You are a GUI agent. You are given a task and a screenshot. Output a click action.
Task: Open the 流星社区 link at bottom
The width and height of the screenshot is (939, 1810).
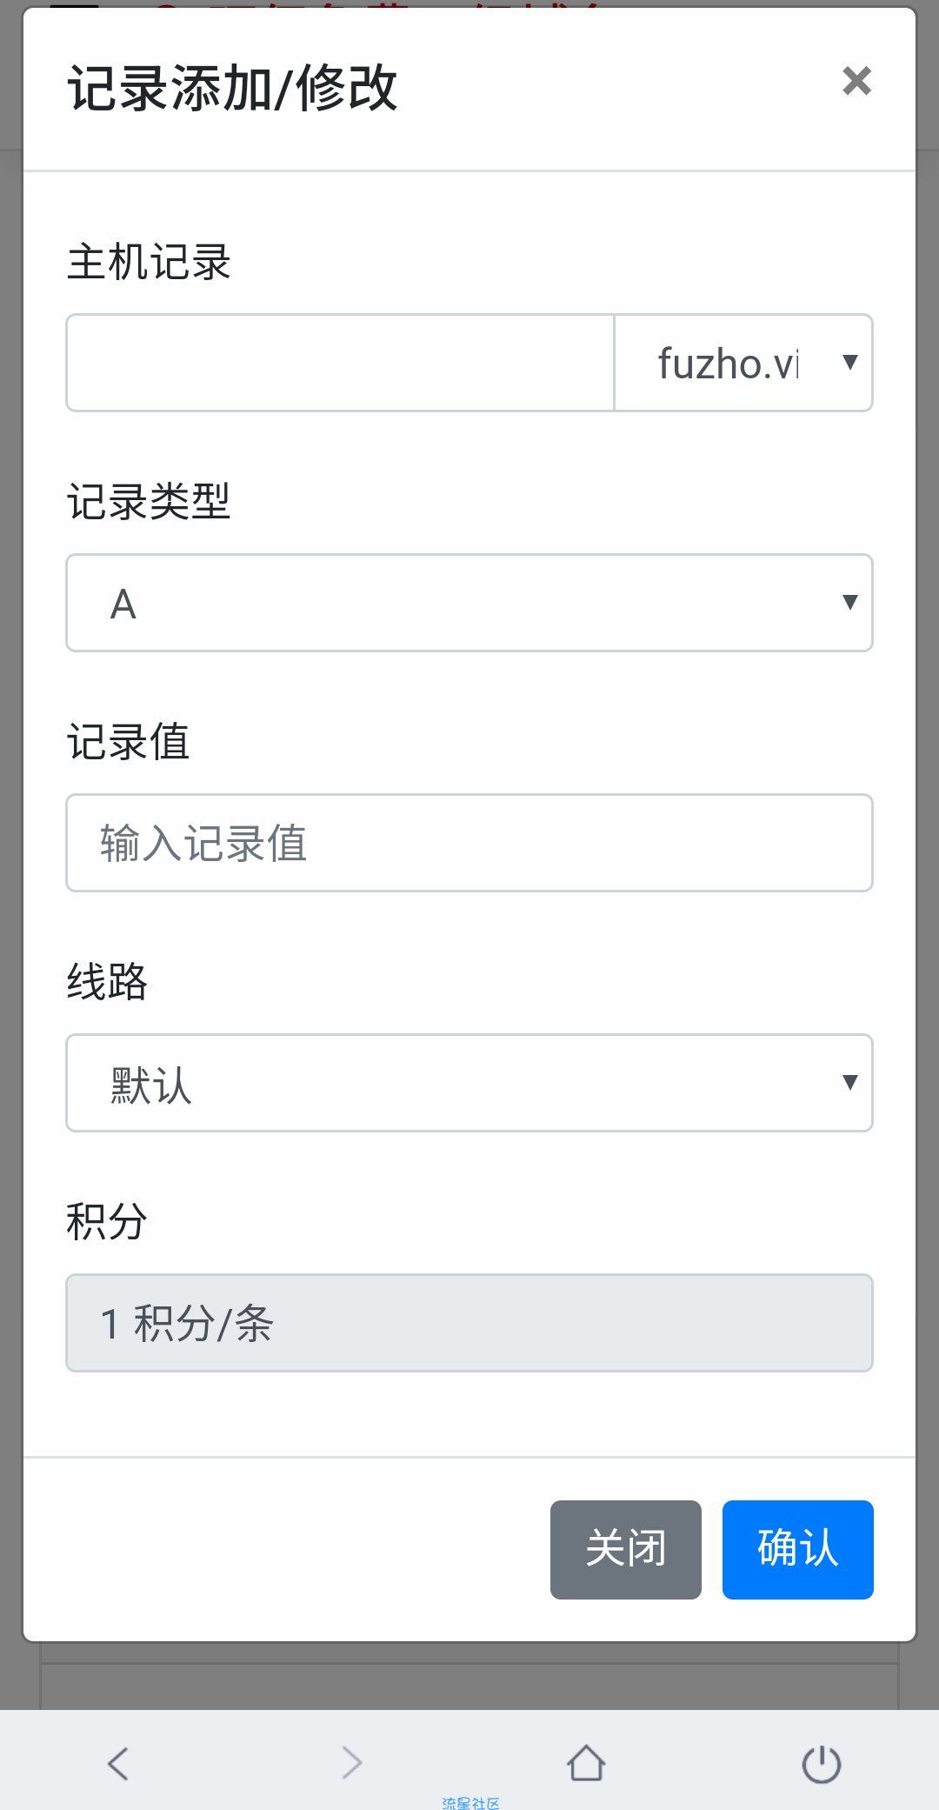(470, 1803)
